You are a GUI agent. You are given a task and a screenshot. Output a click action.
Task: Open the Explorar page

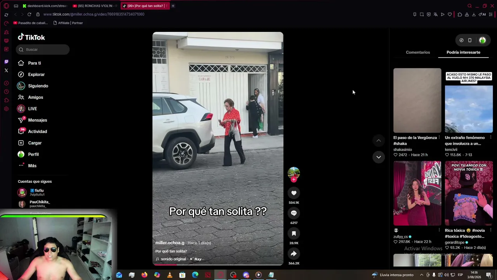(31, 74)
